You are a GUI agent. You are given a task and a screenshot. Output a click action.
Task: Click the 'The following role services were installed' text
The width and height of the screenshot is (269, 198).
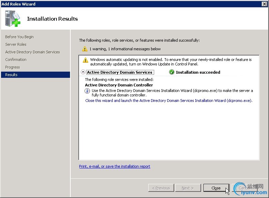point(119,80)
